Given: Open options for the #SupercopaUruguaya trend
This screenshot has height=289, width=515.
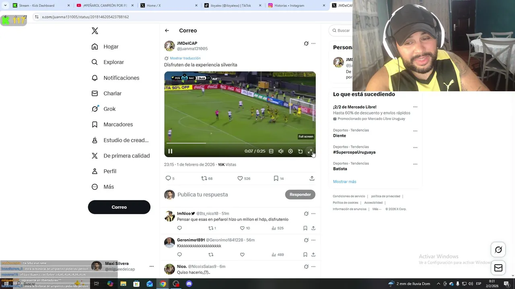Looking at the screenshot, I should [x=415, y=147].
